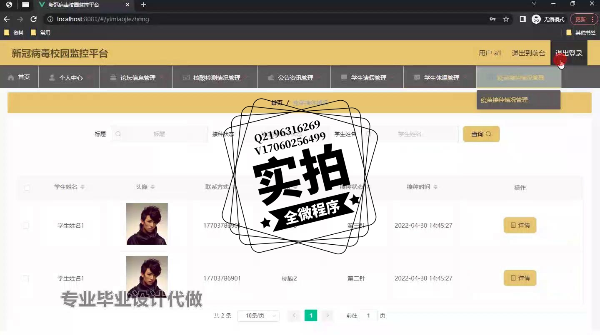Click the previous page arrow
Screen dimensions: 600x335
click(x=294, y=315)
